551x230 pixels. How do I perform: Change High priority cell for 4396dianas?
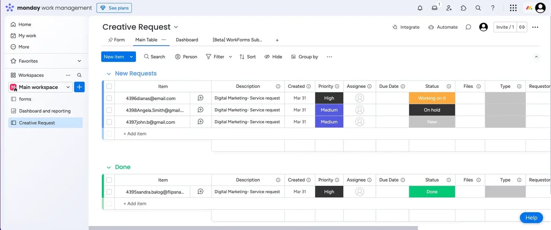(x=329, y=98)
